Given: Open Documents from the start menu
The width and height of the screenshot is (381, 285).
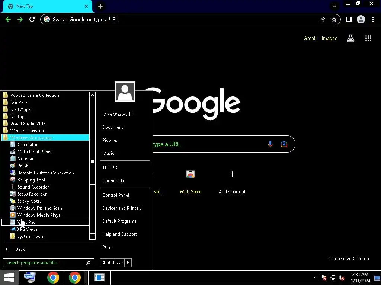Looking at the screenshot, I should (113, 127).
